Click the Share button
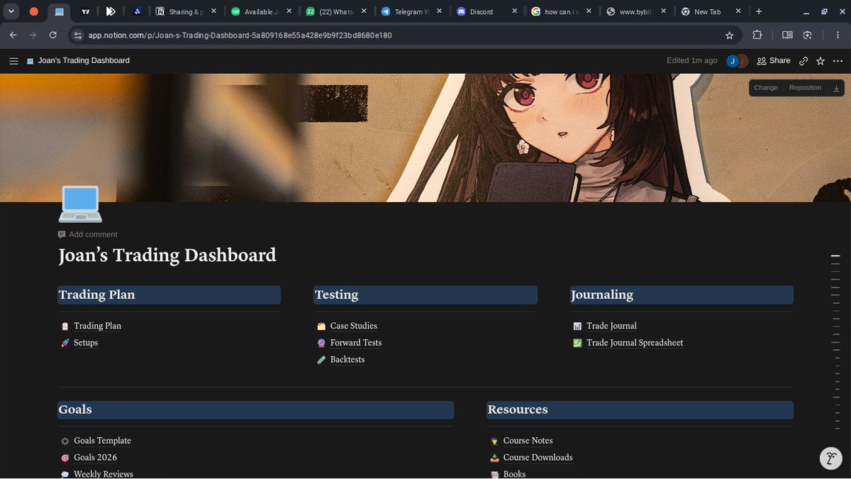The image size is (851, 479). click(773, 61)
